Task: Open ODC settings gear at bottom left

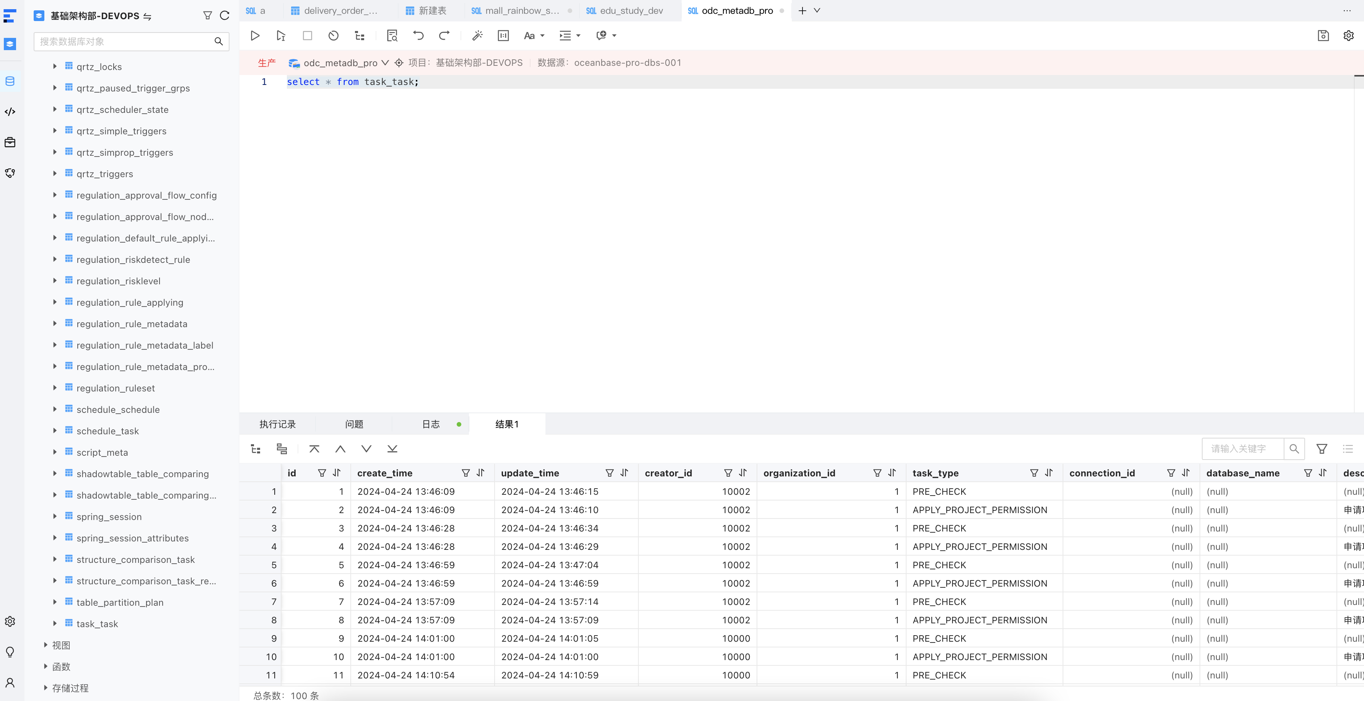Action: (x=10, y=621)
